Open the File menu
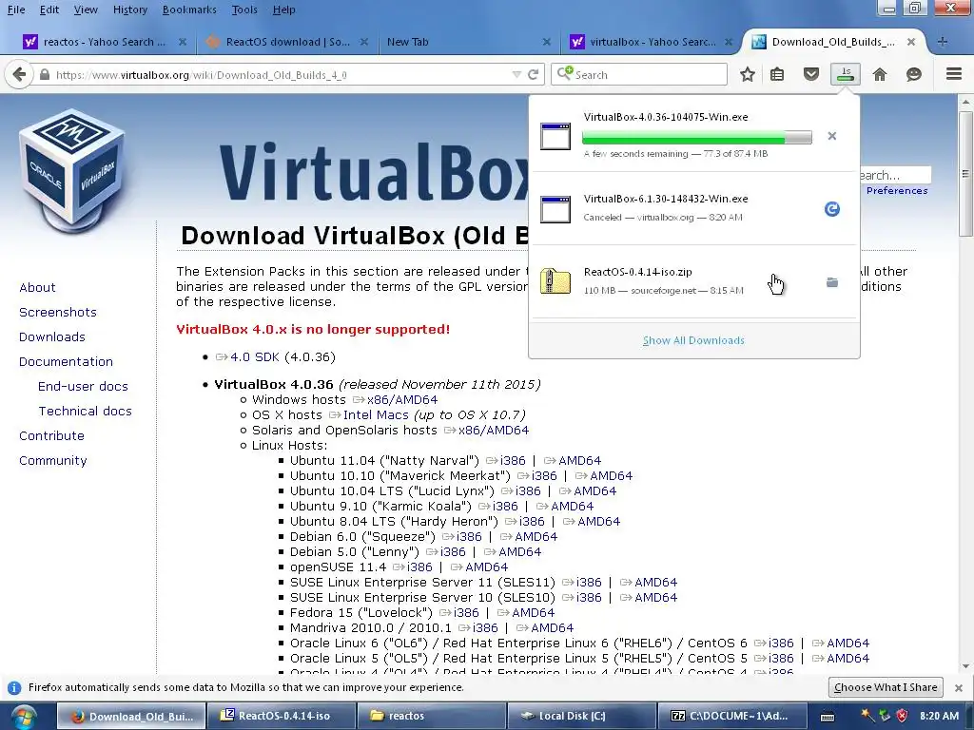Viewport: 974px width, 730px height. click(16, 10)
